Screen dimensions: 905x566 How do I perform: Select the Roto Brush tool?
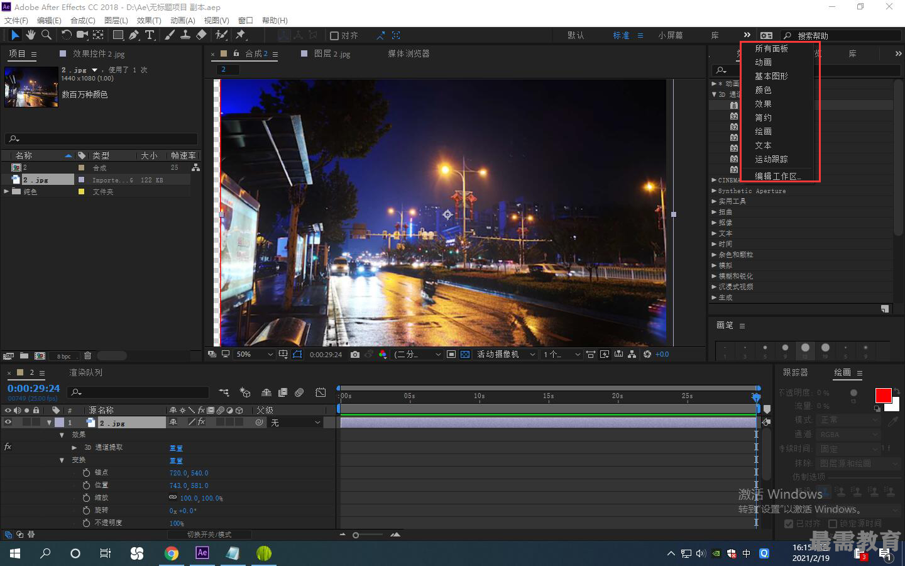click(221, 35)
